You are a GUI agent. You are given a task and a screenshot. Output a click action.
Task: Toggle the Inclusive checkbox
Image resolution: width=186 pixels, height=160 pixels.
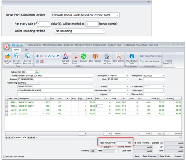click(x=102, y=147)
